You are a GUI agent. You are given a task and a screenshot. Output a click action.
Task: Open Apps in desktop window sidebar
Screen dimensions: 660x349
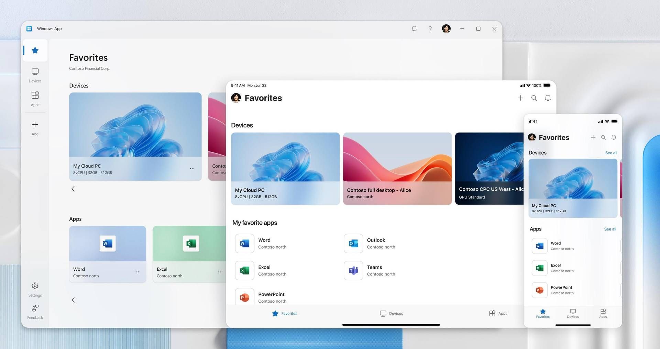(x=35, y=99)
